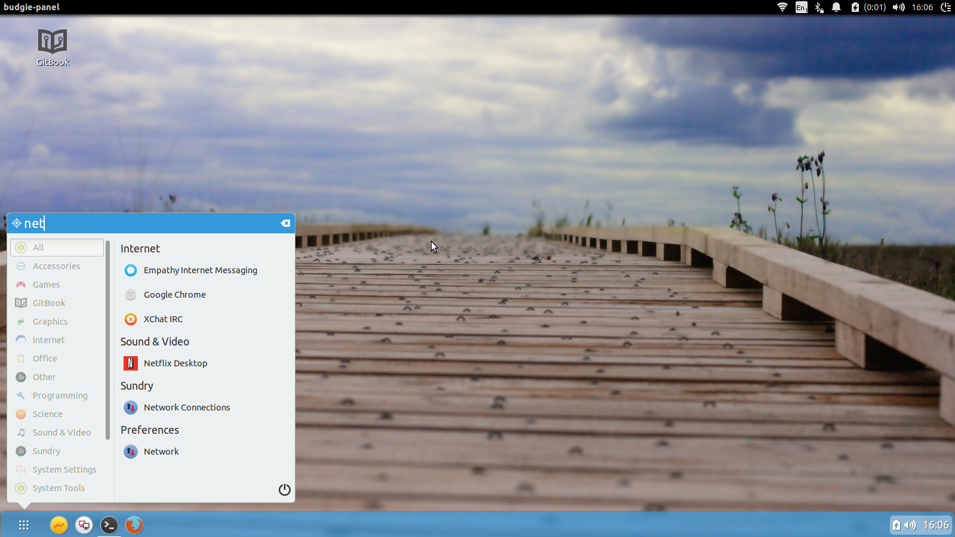Select the Office category
The width and height of the screenshot is (955, 537).
[57, 359]
